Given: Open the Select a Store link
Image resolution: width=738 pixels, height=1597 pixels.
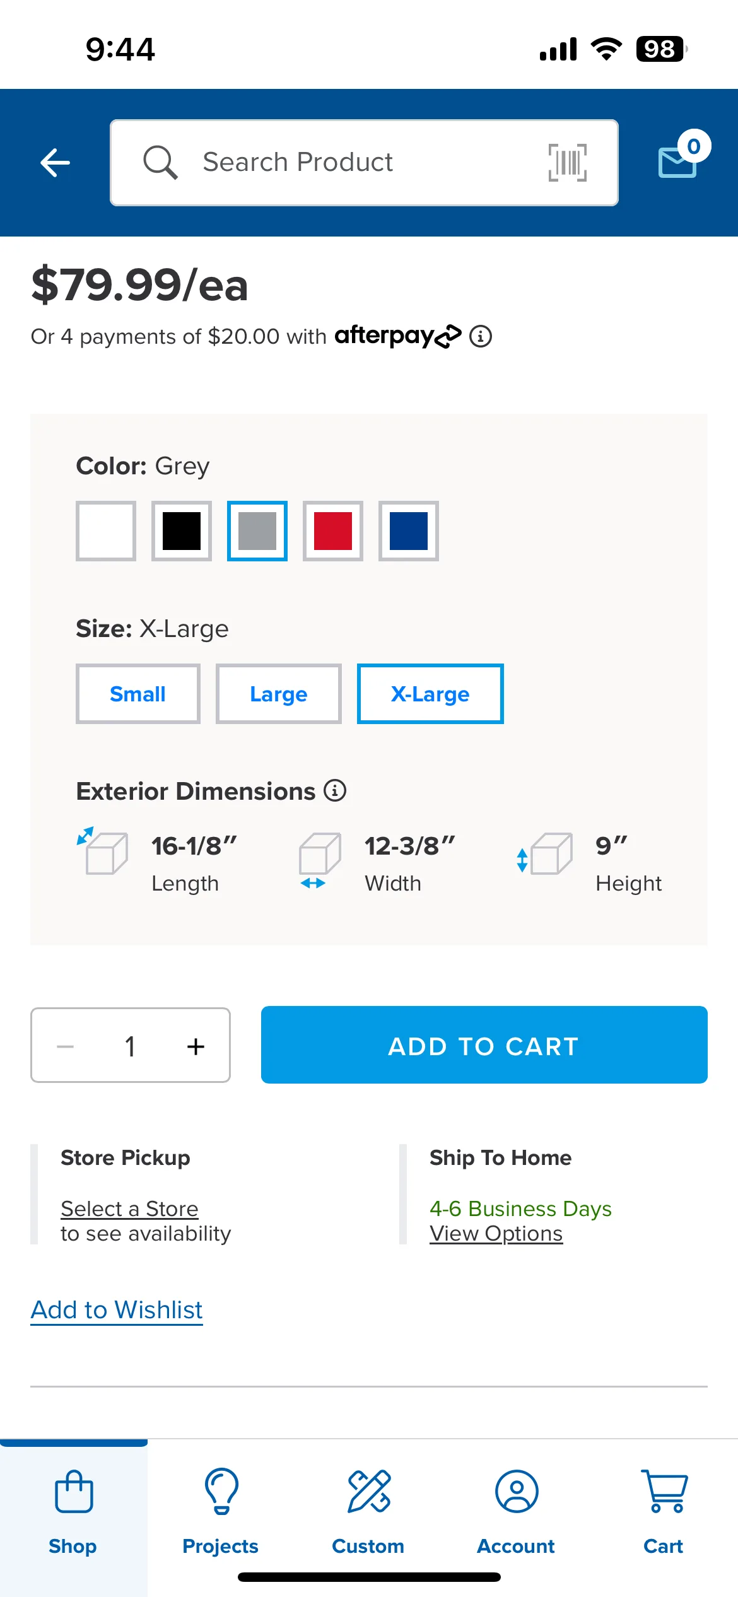Looking at the screenshot, I should [x=129, y=1208].
